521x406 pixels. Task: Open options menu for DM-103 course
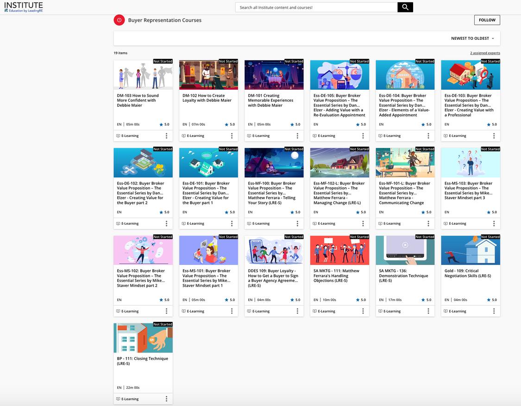pos(166,135)
